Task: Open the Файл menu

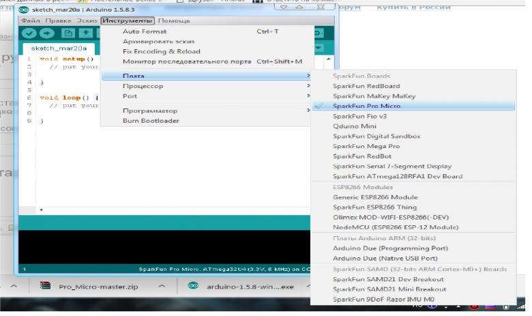Action: [x=31, y=20]
